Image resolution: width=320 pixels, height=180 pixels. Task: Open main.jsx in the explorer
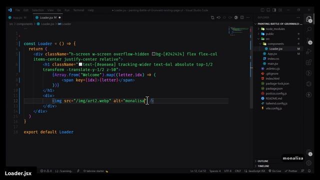pos(272,63)
